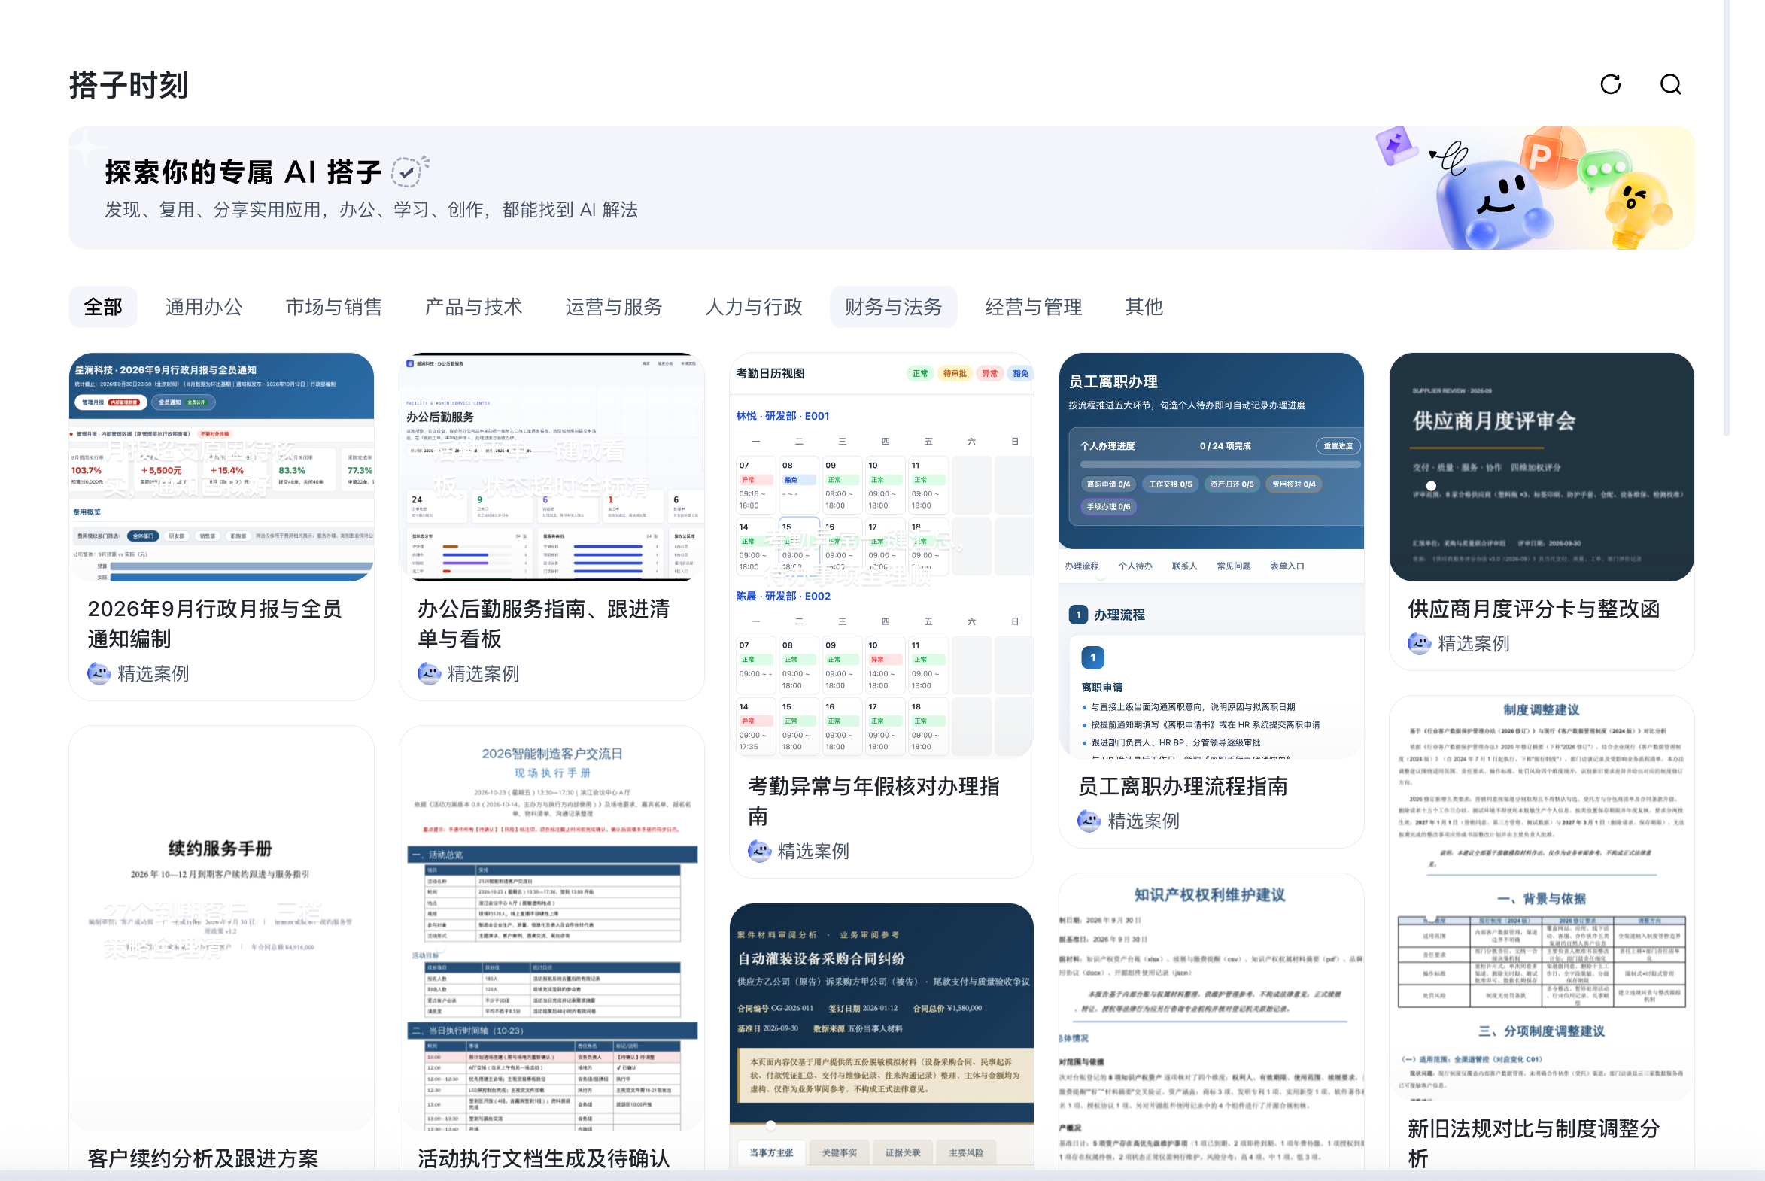Click the title 2026年9月行政月报与全员通知编制
Screen dimensions: 1765x1181
tap(214, 624)
